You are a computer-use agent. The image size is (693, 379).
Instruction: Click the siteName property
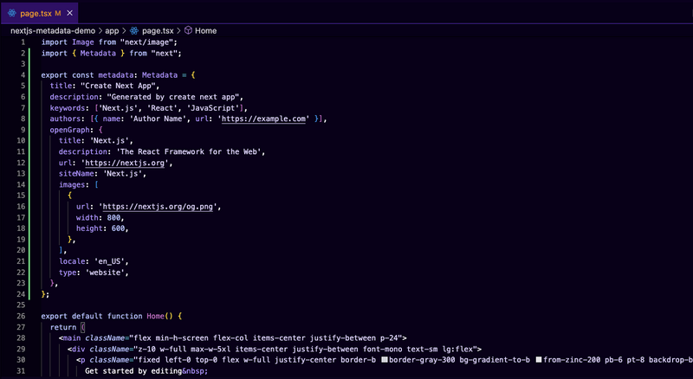point(76,174)
